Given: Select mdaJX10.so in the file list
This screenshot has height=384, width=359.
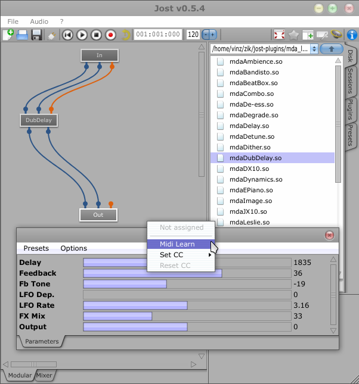Looking at the screenshot, I should click(x=273, y=211).
